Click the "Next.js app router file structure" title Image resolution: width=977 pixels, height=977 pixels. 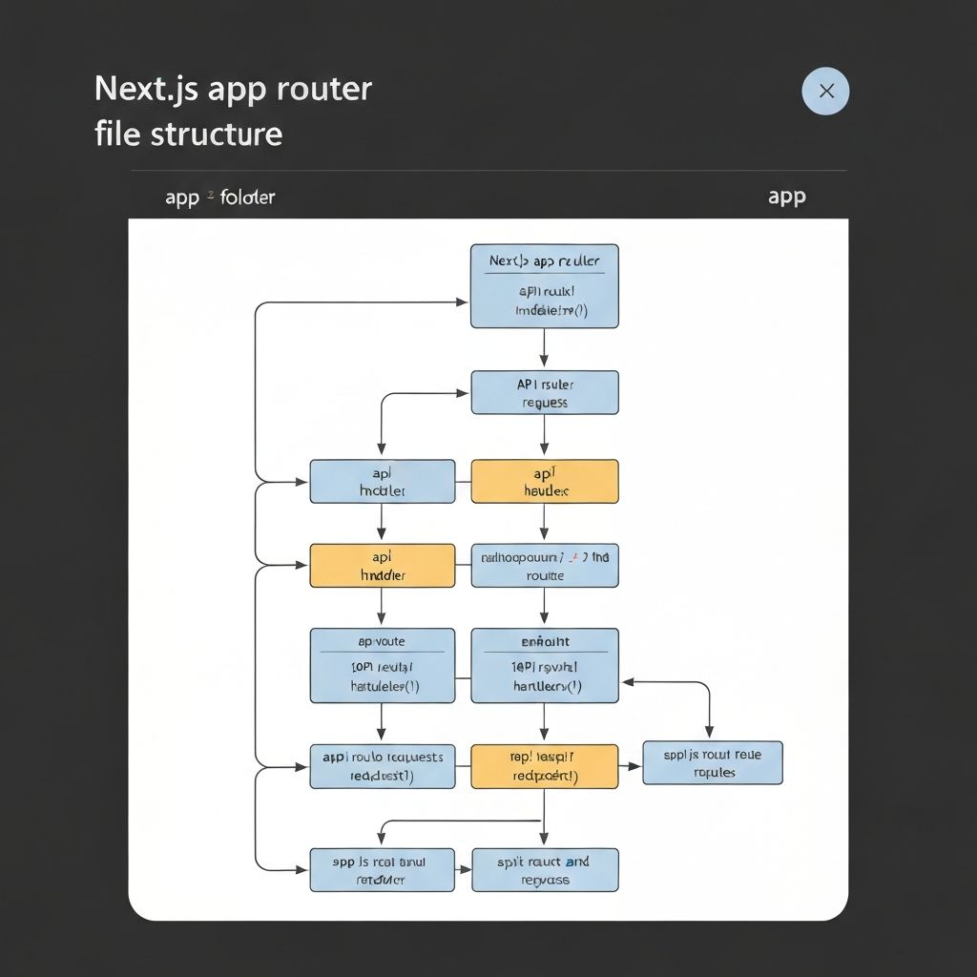pyautogui.click(x=233, y=110)
